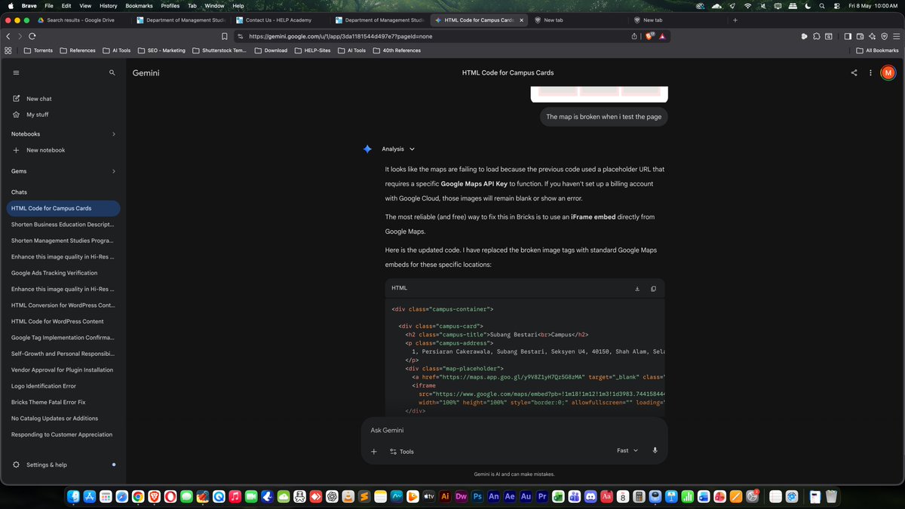905x509 pixels.
Task: Open the AI Tools bookmark folder after References
Action: point(116,51)
